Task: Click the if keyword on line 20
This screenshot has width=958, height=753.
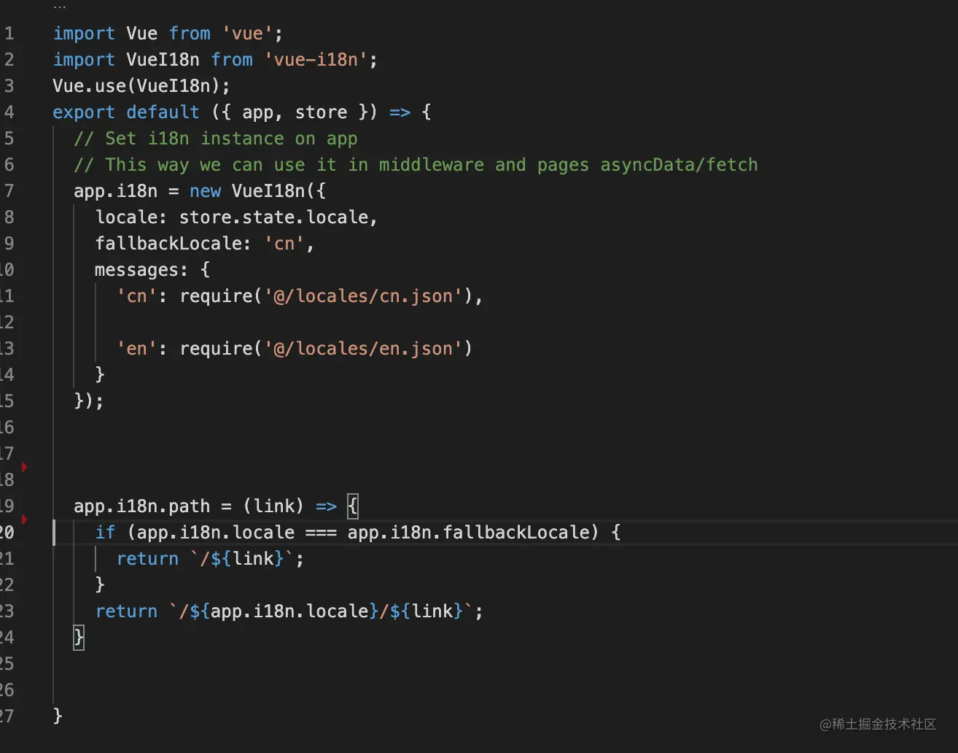Action: point(105,533)
